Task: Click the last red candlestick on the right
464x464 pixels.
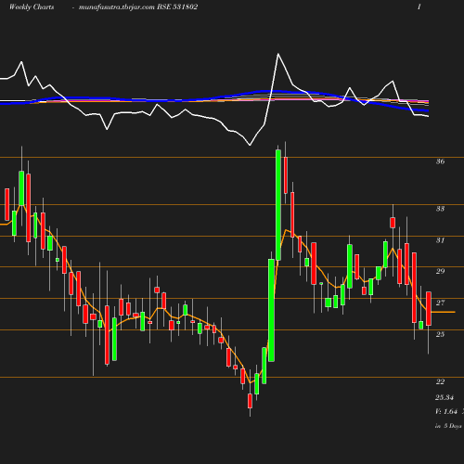Action: pyautogui.click(x=429, y=308)
